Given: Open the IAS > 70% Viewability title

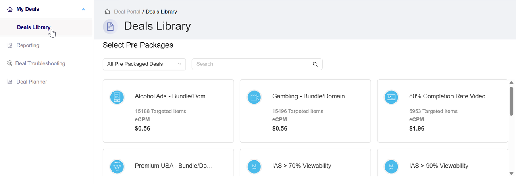Looking at the screenshot, I should coord(302,166).
